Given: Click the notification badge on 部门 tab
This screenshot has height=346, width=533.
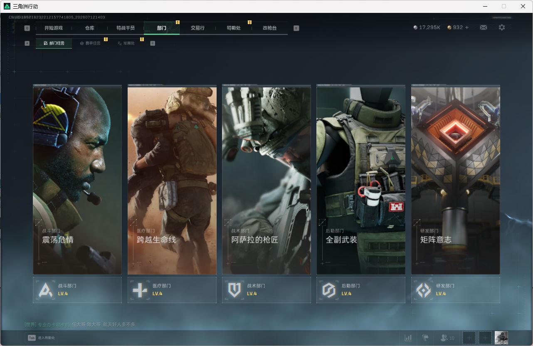Looking at the screenshot, I should point(178,22).
